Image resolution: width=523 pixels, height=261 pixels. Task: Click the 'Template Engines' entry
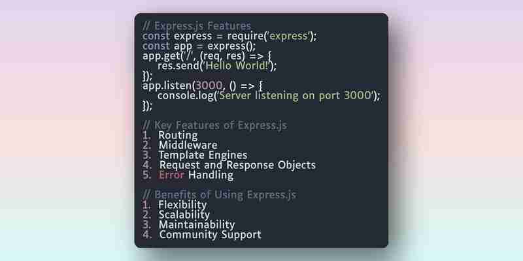click(203, 155)
